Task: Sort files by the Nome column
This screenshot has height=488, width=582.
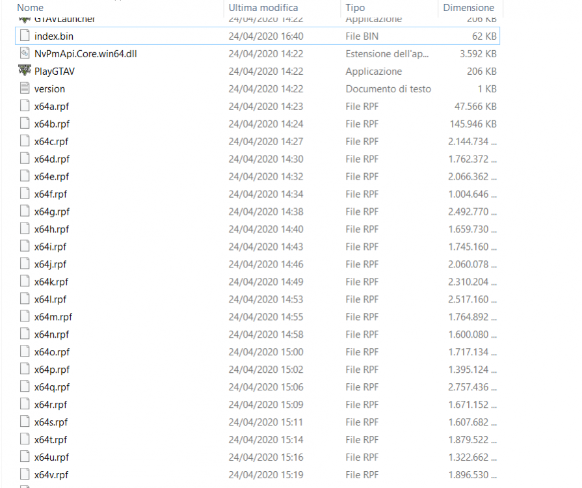Action: tap(31, 7)
